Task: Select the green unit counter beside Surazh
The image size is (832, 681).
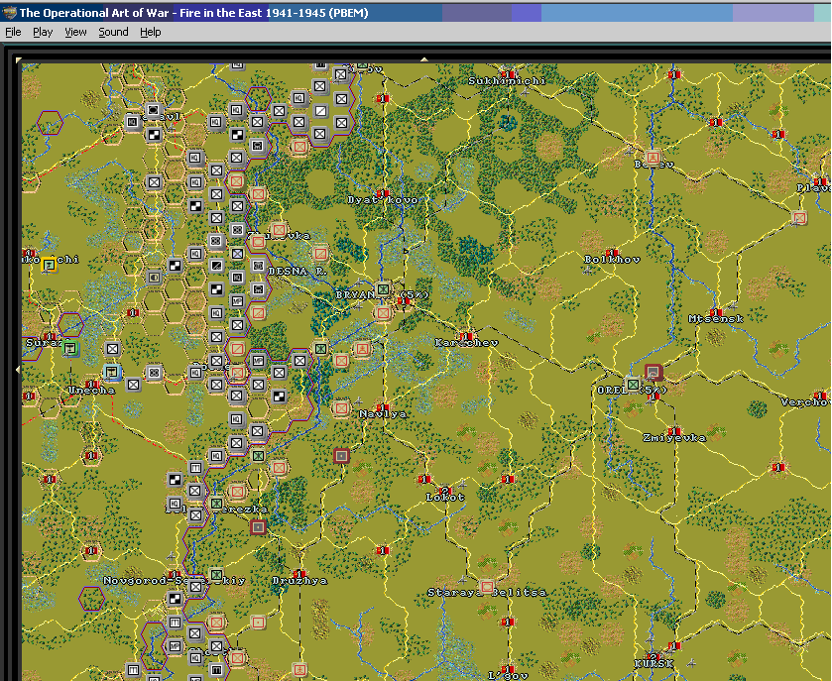Action: (70, 349)
